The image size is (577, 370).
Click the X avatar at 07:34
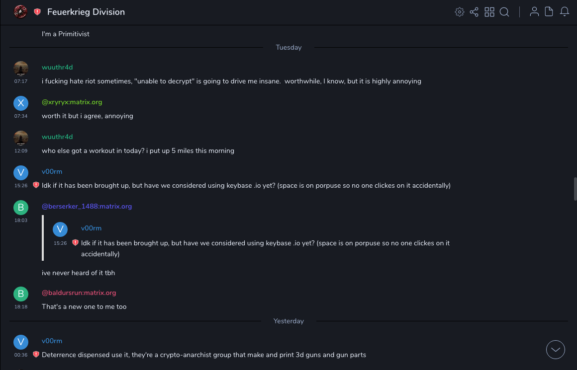(x=21, y=103)
